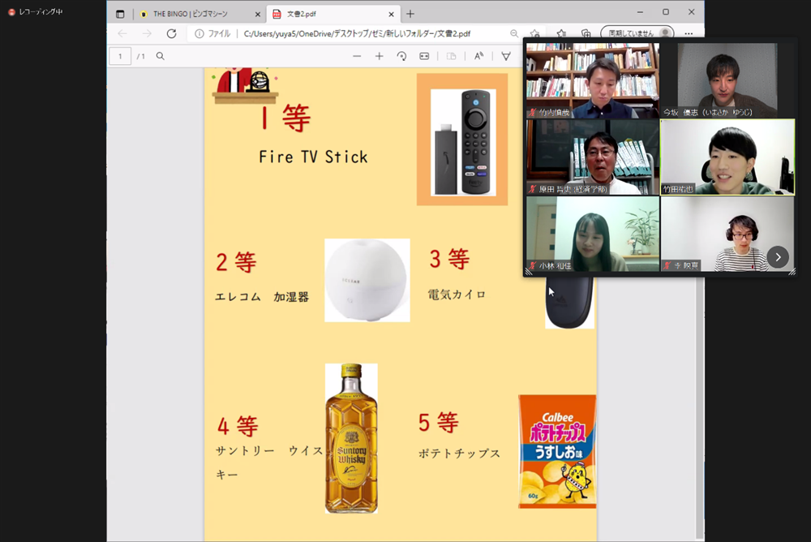811x542 pixels.
Task: Rotate the PDF page
Action: (x=401, y=56)
